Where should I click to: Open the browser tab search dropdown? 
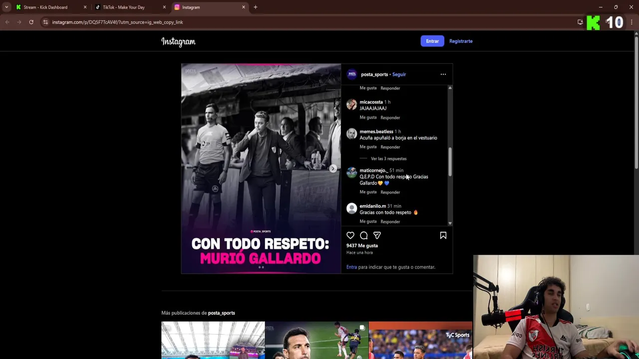tap(6, 7)
